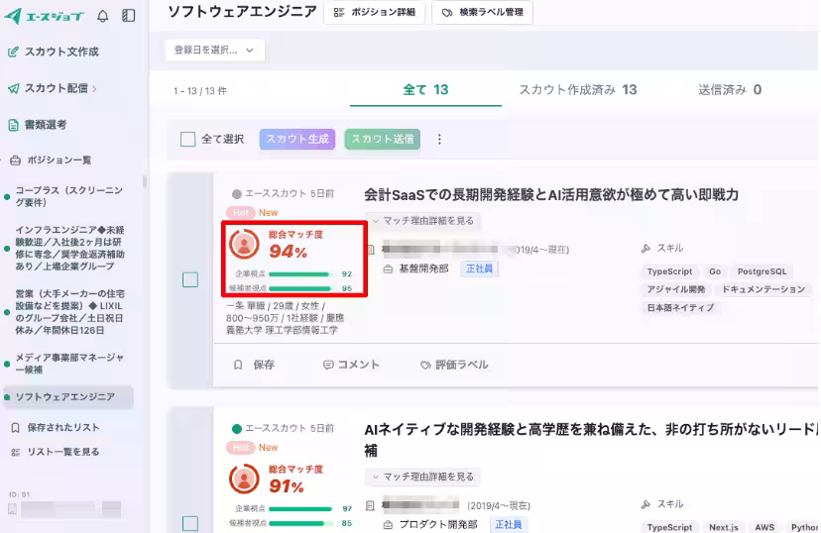Expand スカウト配信 sidebar menu
This screenshot has width=821, height=533.
tap(53, 88)
